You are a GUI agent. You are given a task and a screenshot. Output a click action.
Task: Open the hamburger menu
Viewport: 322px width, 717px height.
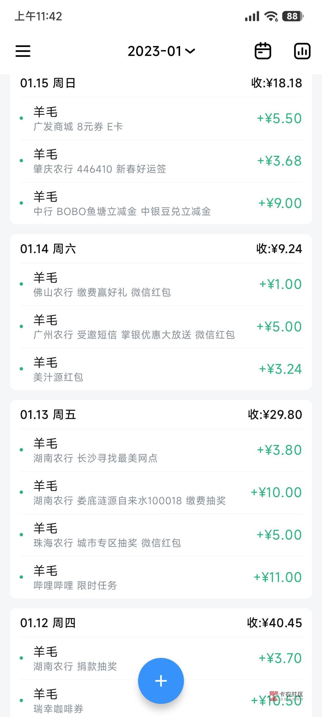(x=23, y=51)
